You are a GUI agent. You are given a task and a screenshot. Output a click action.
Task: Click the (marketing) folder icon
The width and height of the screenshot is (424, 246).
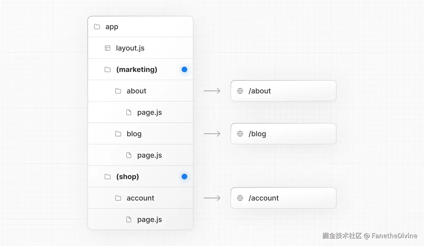coord(108,70)
